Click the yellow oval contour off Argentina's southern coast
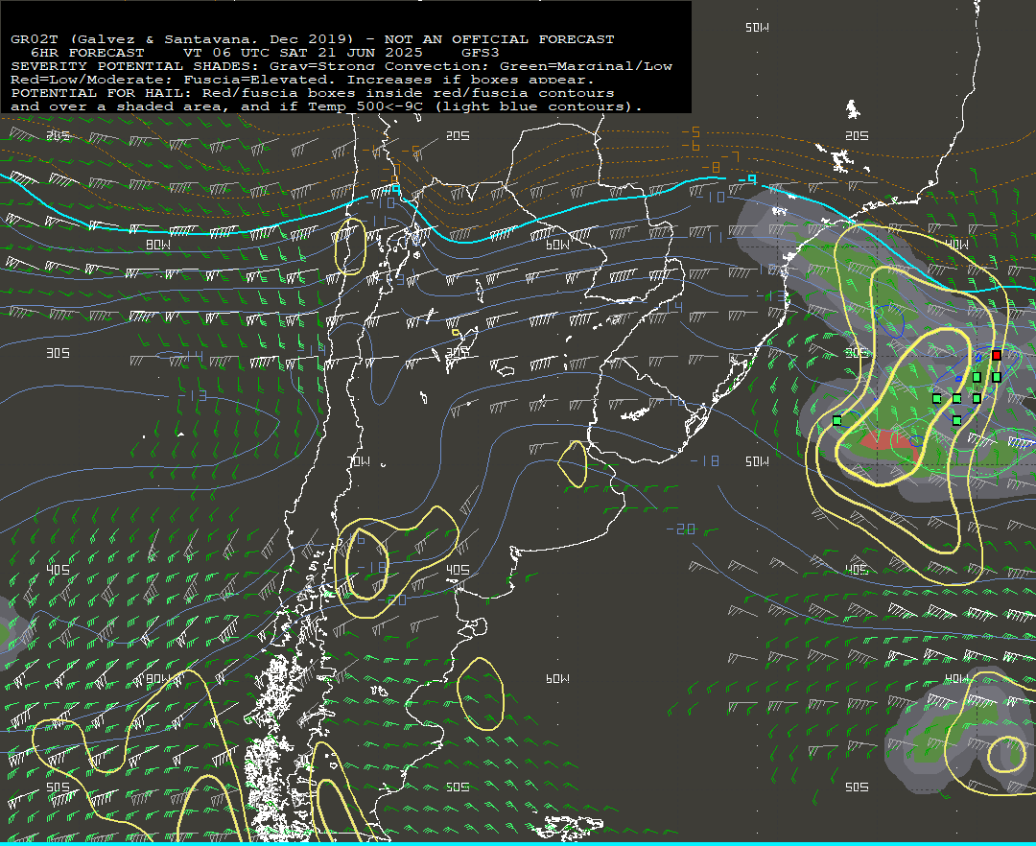Image resolution: width=1036 pixels, height=846 pixels. pyautogui.click(x=481, y=694)
